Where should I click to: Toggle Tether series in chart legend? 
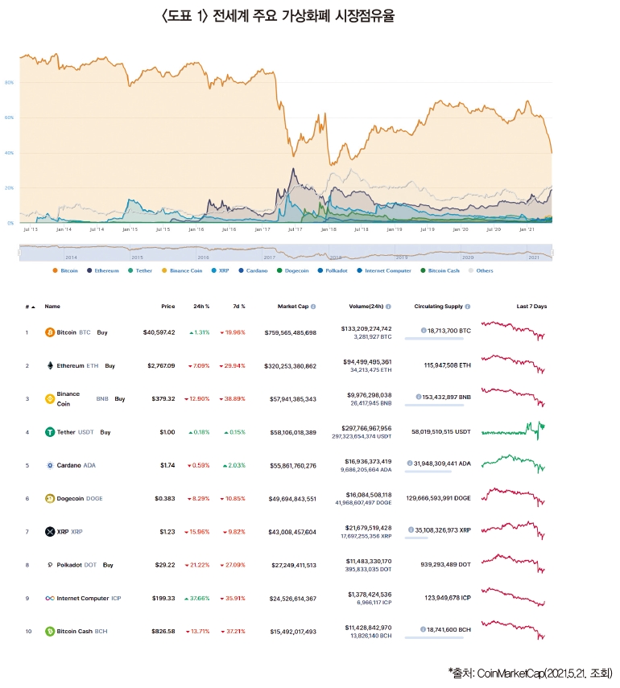point(140,270)
